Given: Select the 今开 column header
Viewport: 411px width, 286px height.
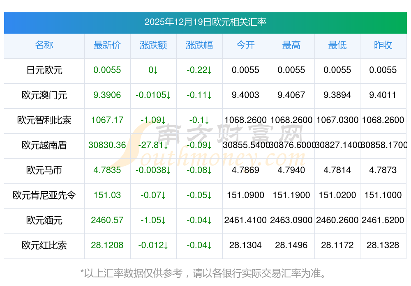Looking at the screenshot, I should point(245,45).
